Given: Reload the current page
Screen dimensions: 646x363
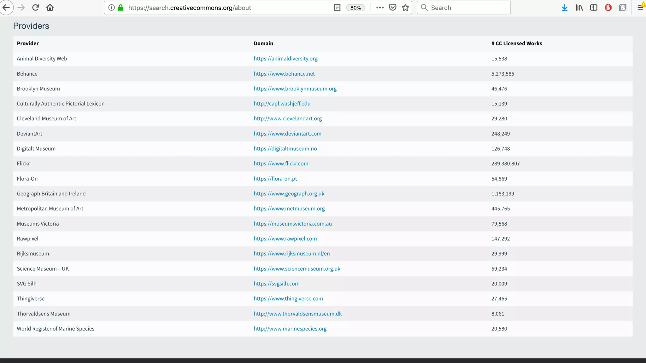Looking at the screenshot, I should 35,8.
